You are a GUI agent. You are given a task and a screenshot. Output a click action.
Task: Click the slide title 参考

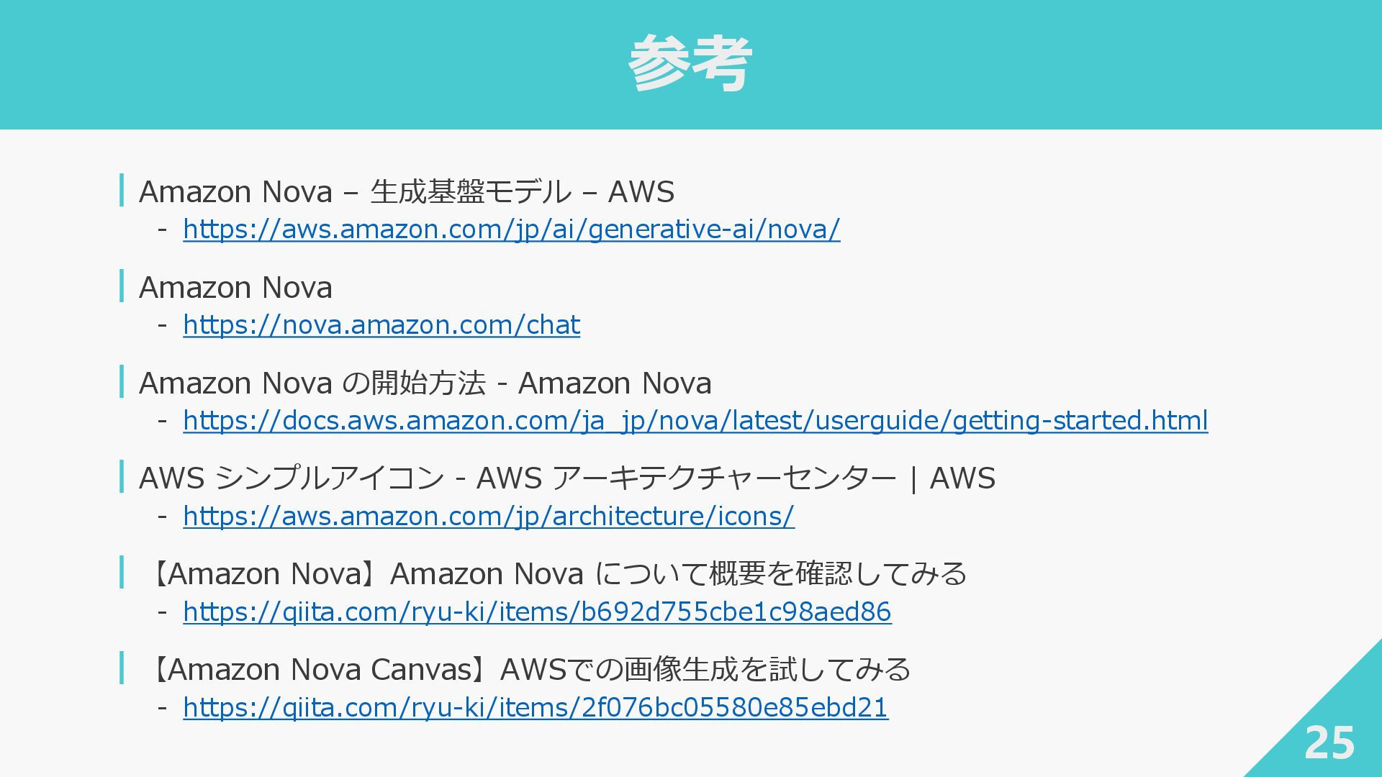[690, 64]
